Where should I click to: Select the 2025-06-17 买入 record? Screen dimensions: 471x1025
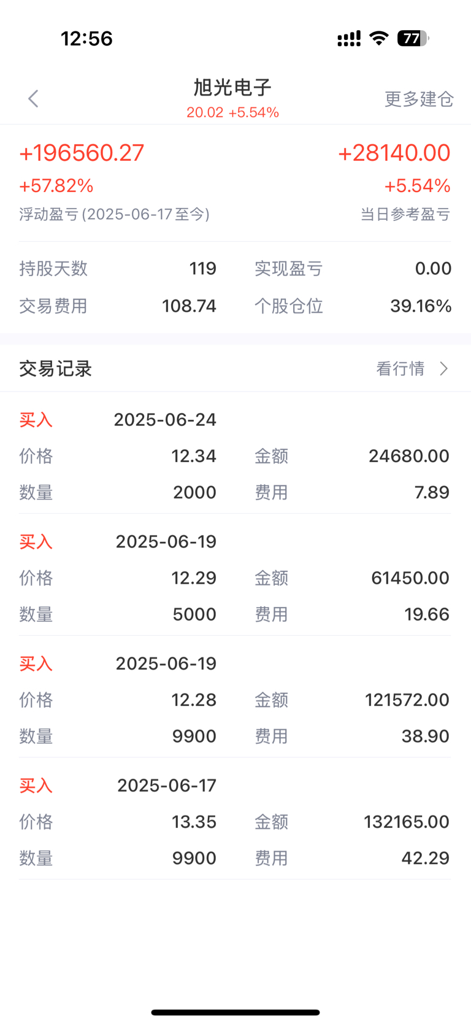point(235,821)
